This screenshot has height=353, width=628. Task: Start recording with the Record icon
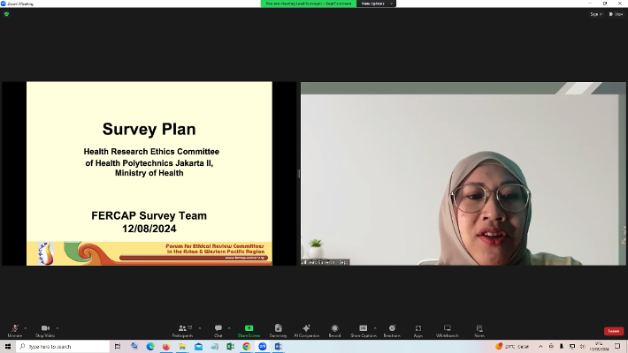pyautogui.click(x=334, y=328)
